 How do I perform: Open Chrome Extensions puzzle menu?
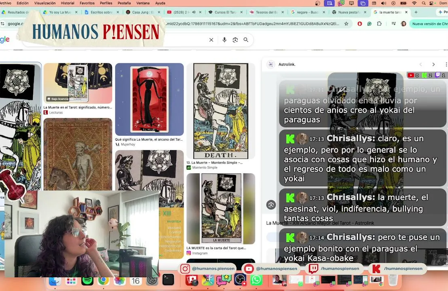coord(379,24)
